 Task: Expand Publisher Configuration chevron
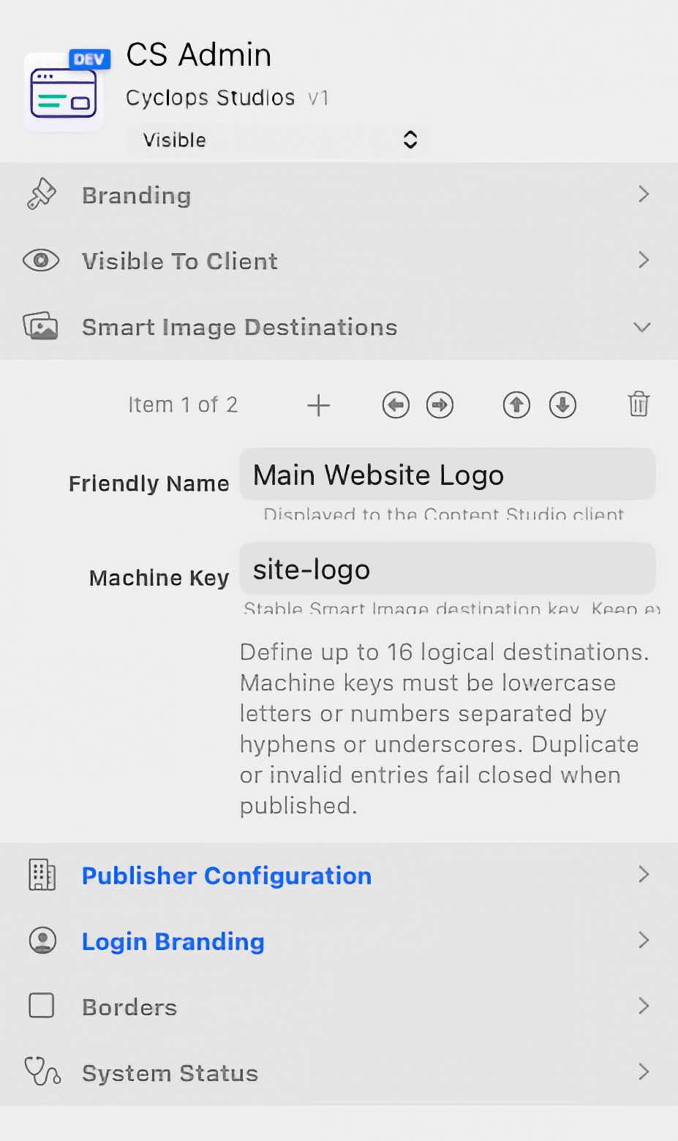click(643, 874)
